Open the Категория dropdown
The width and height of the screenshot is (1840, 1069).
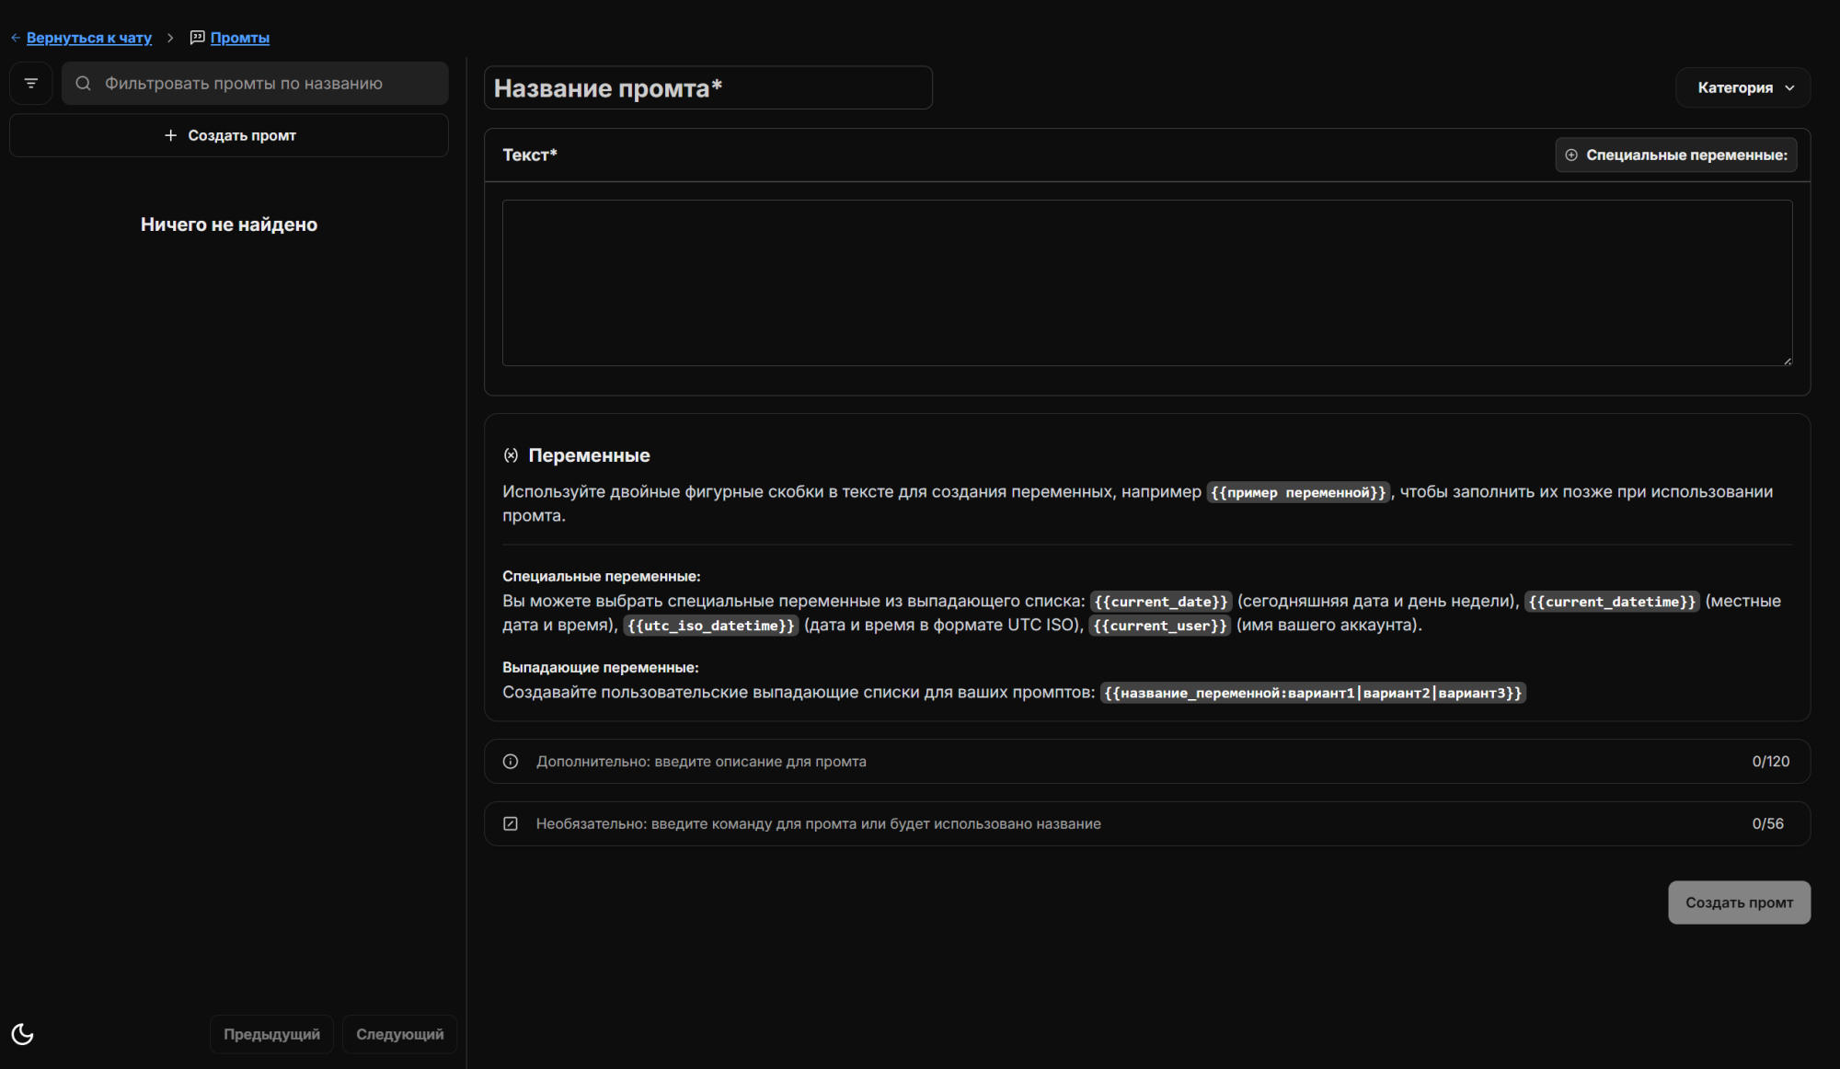1743,88
